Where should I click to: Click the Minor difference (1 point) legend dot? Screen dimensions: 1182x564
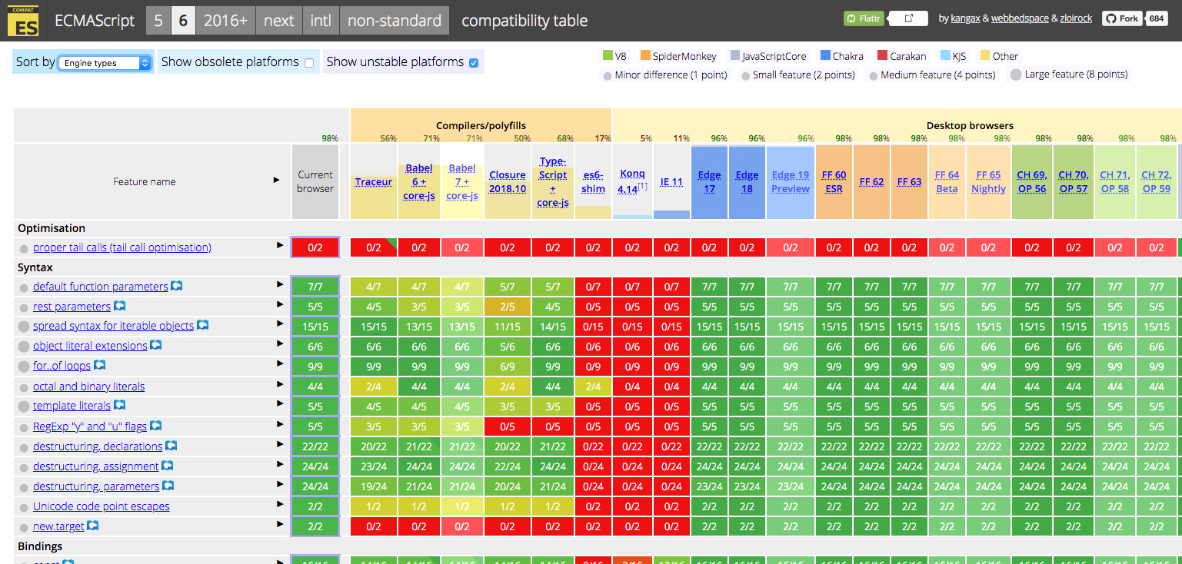click(x=608, y=76)
